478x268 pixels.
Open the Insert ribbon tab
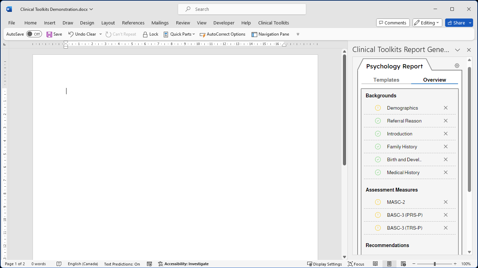[x=50, y=23]
